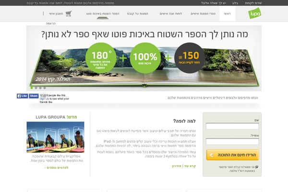Click the מחירון price list link
Image resolution: width=288 pixels, height=192 pixels.
pos(177,166)
